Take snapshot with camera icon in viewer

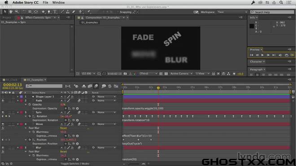tap(125, 74)
